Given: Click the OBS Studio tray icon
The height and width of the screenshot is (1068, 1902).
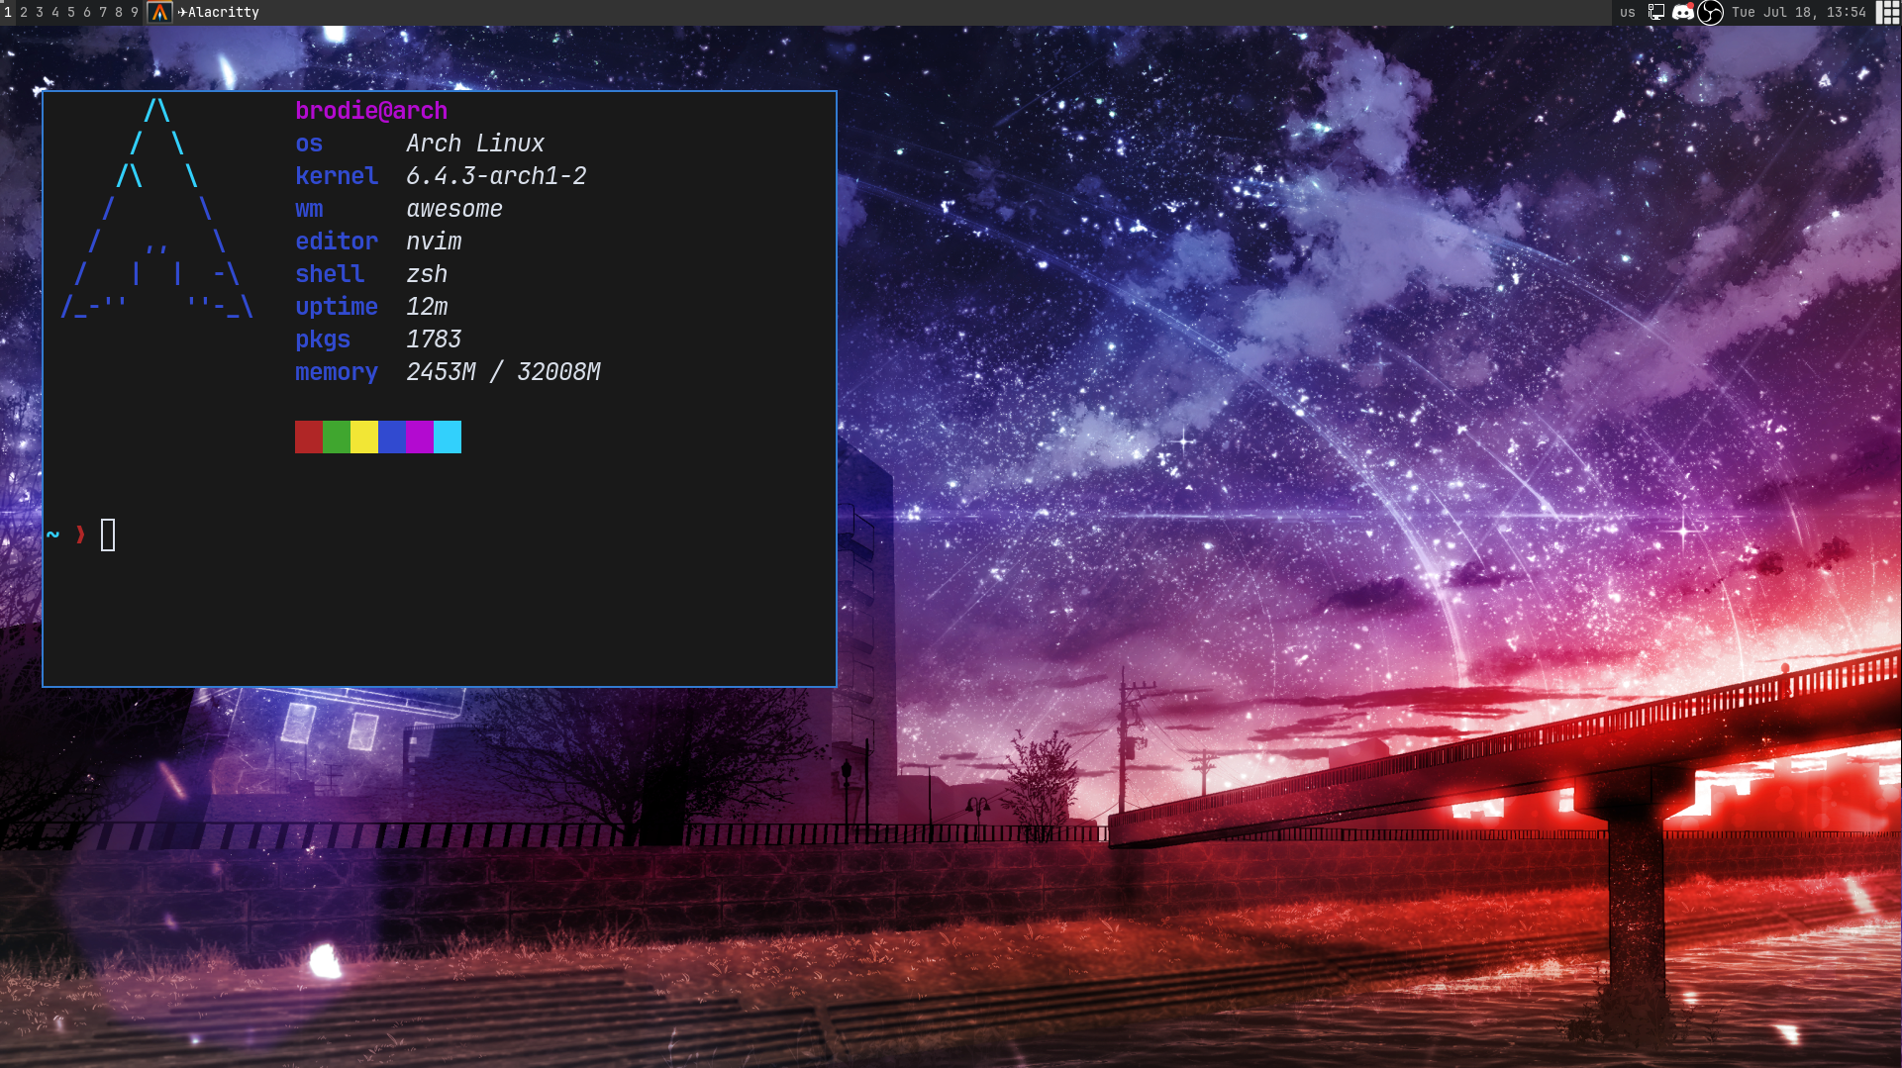Looking at the screenshot, I should [x=1710, y=13].
